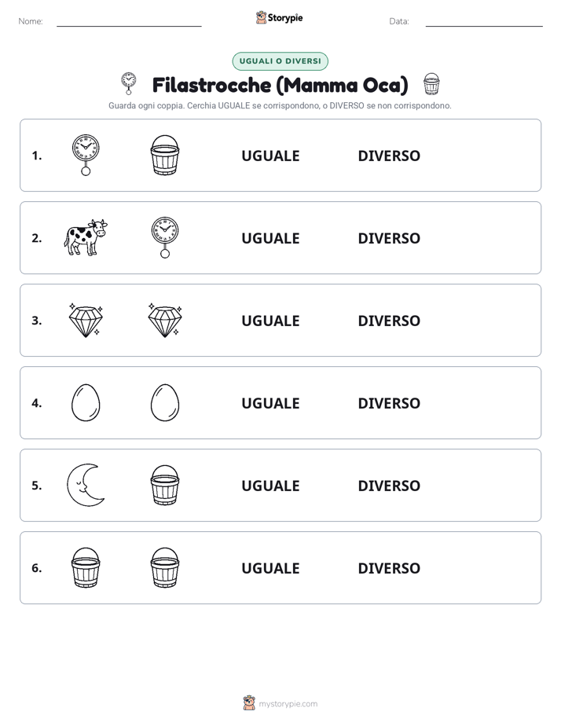Choose UGUALE for row 3 diamonds
This screenshot has width=561, height=726.
pos(270,321)
